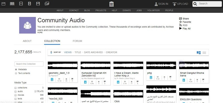
Task: Select the Metadata radio button
Action: click(16, 70)
